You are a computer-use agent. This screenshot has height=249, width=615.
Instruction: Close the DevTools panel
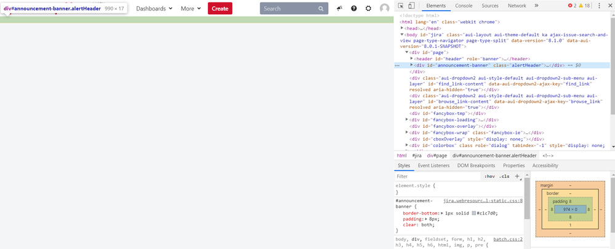[609, 6]
